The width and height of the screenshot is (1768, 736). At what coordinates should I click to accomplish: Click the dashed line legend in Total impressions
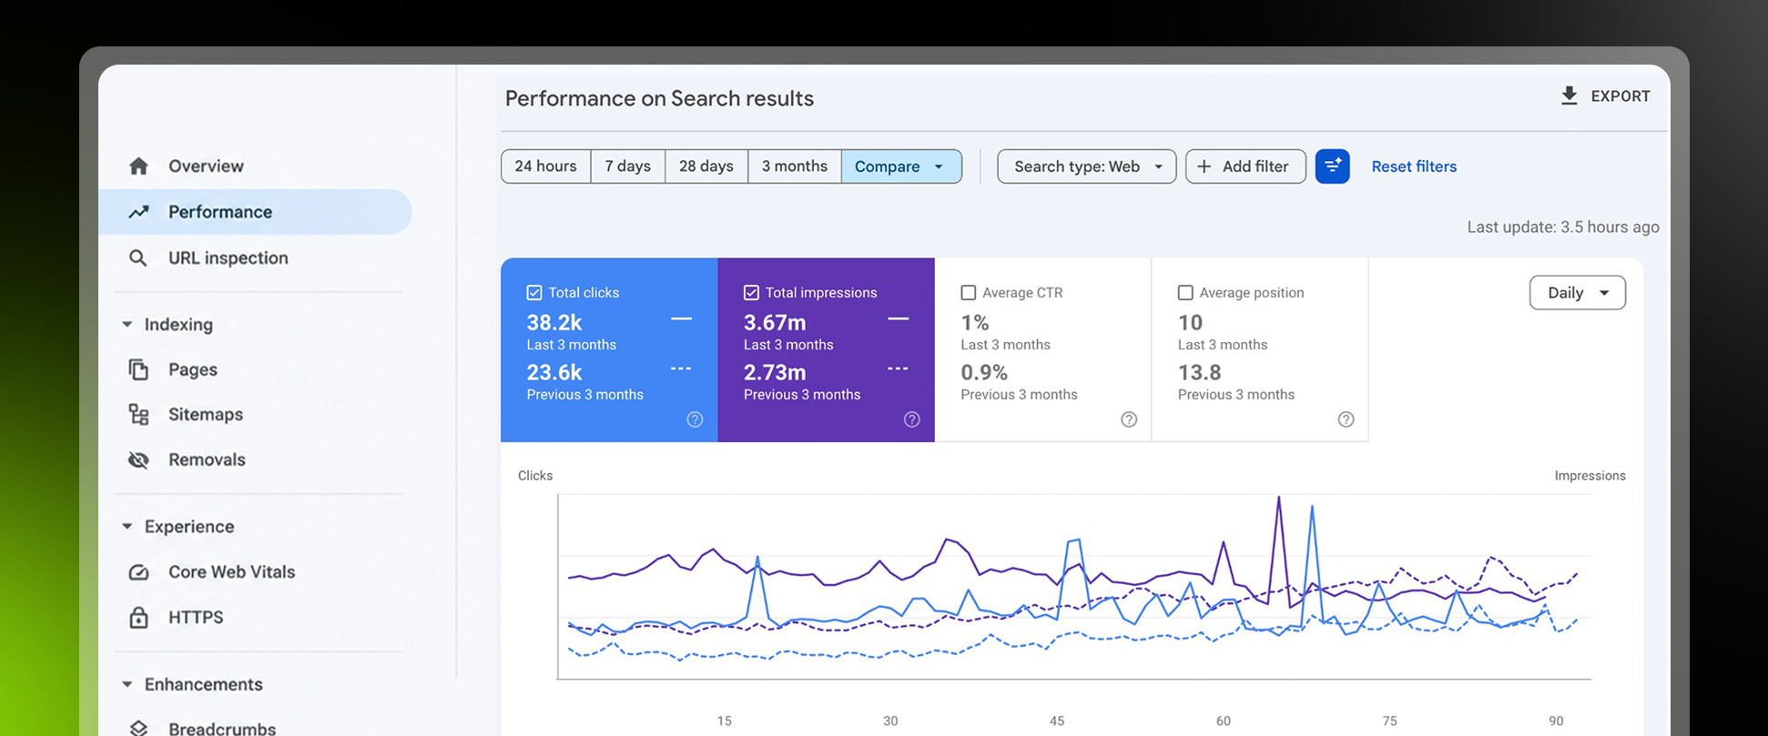(x=899, y=368)
